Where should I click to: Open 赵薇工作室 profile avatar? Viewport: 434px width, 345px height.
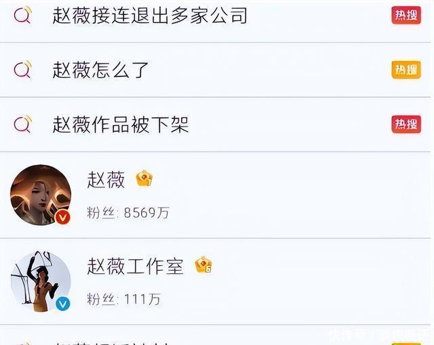pos(41,281)
